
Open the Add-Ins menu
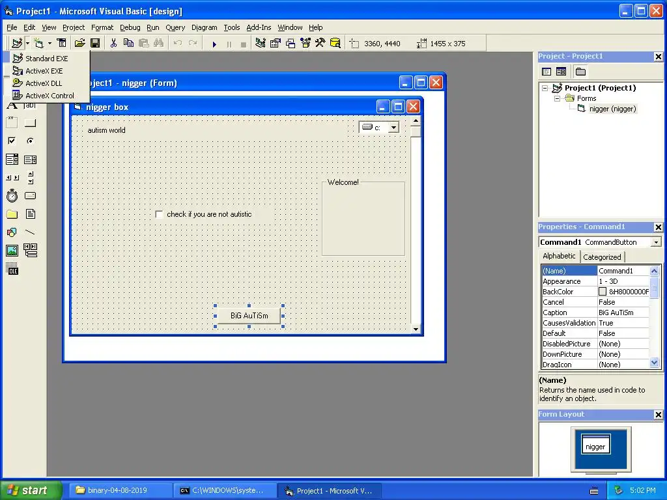[259, 27]
